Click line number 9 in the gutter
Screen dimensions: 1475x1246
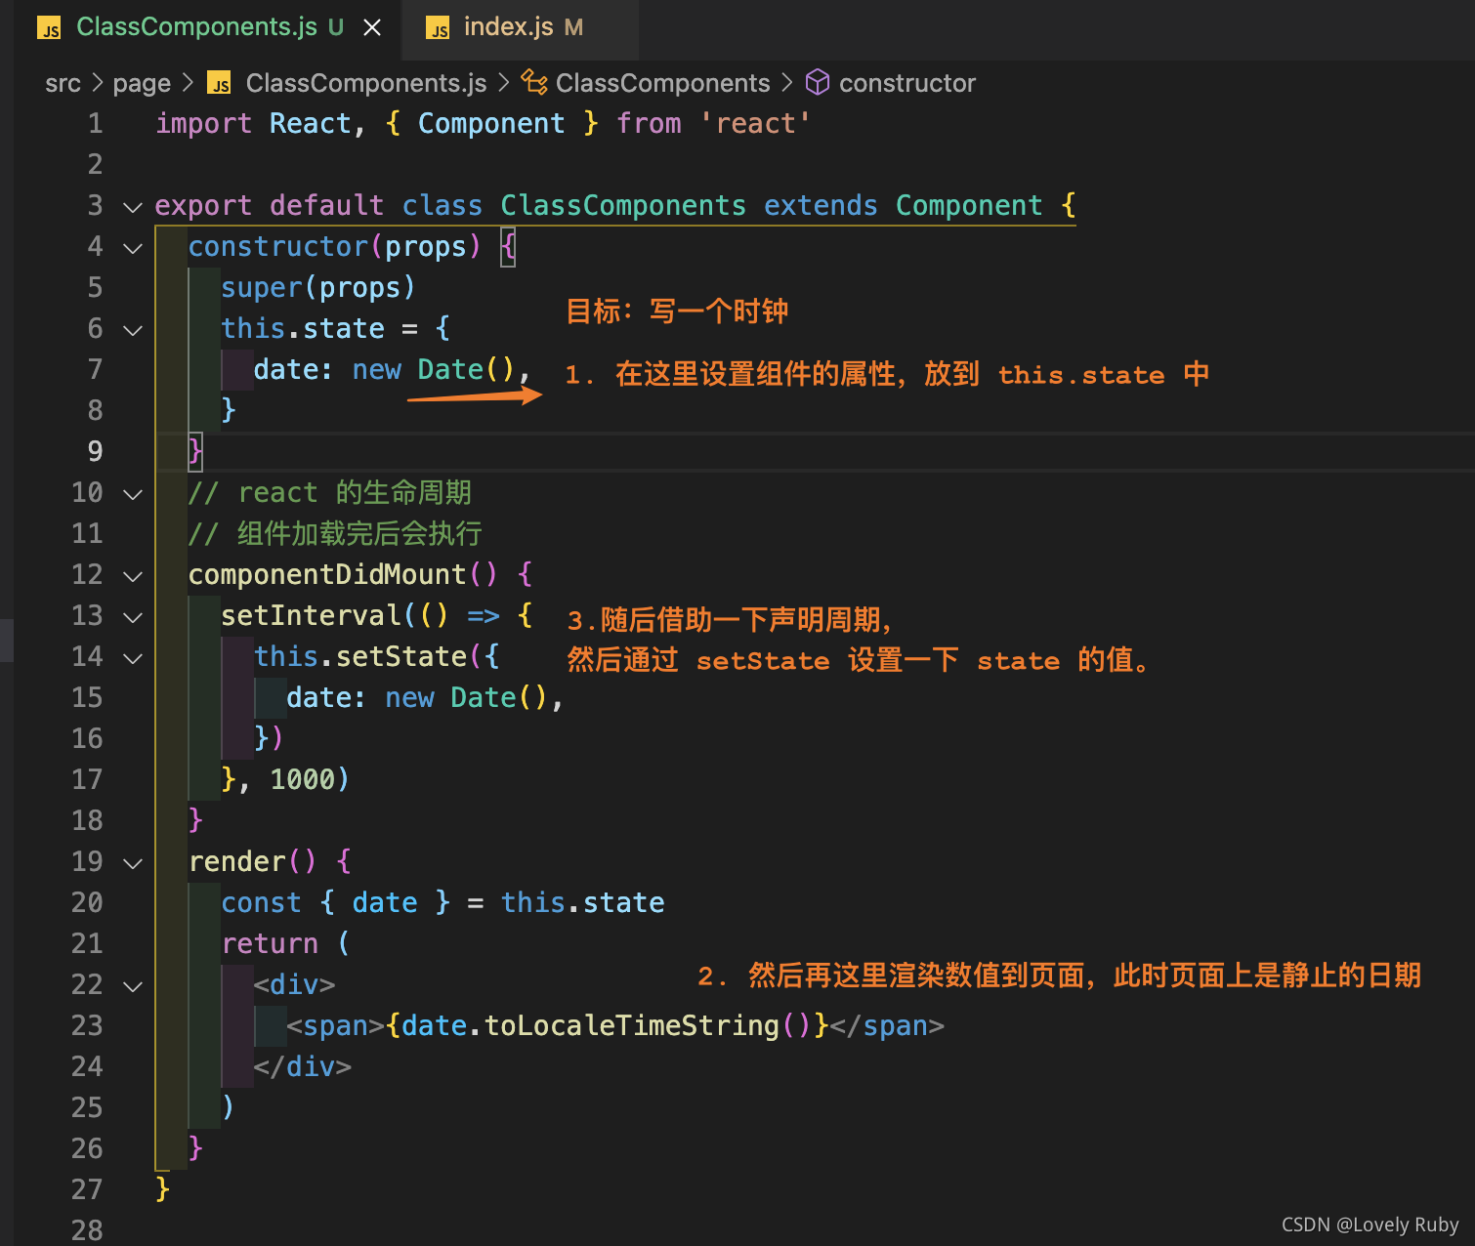click(95, 452)
